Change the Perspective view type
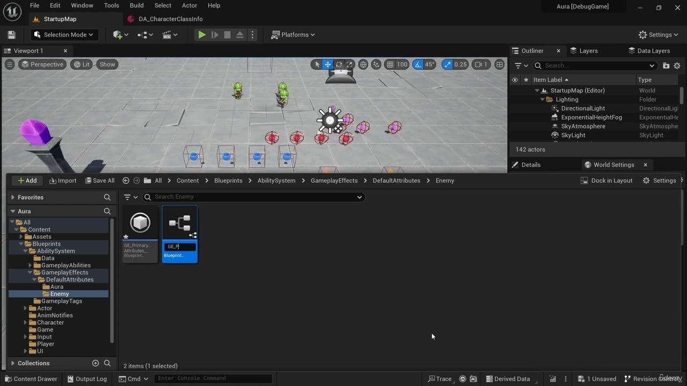 point(42,64)
